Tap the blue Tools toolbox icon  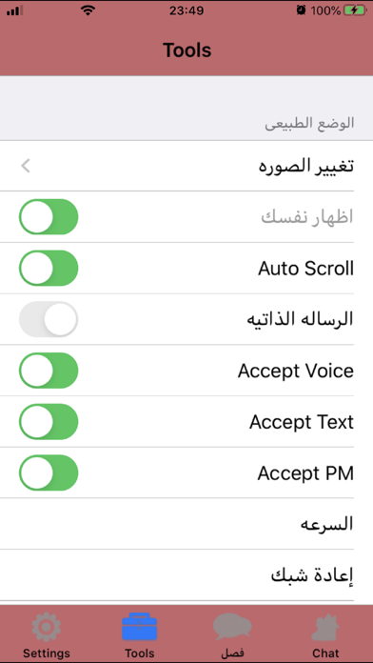(x=140, y=627)
